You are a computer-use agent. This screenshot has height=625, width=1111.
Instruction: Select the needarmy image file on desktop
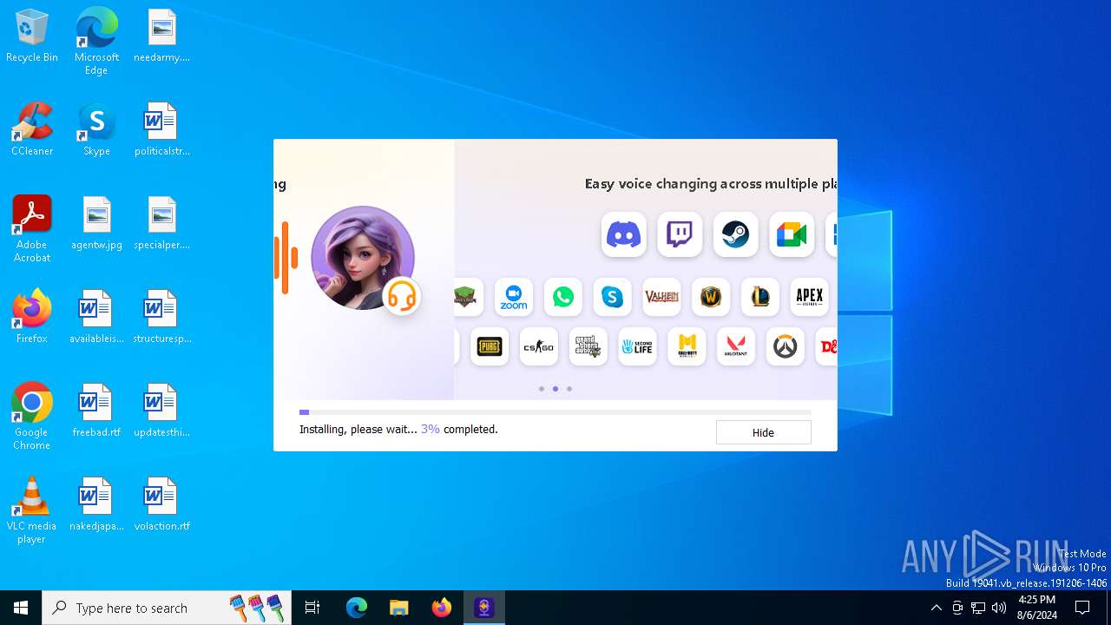(x=161, y=36)
